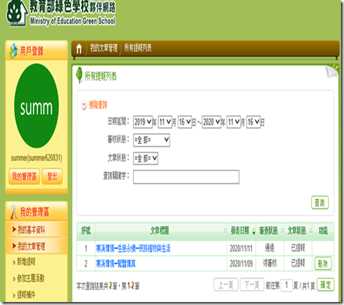Click the 刪除 button in row 2

(323, 264)
